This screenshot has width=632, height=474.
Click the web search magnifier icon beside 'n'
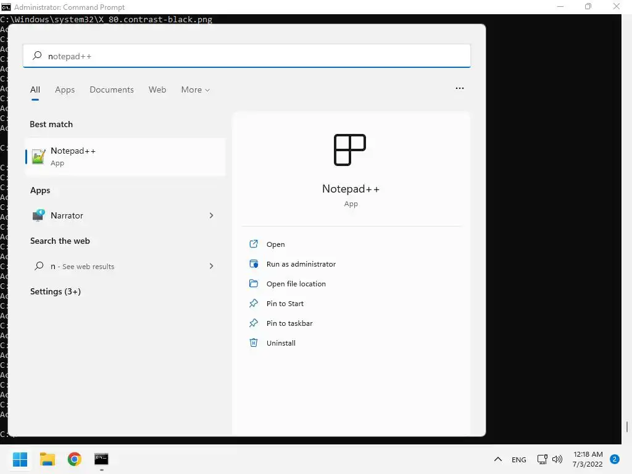(x=39, y=266)
